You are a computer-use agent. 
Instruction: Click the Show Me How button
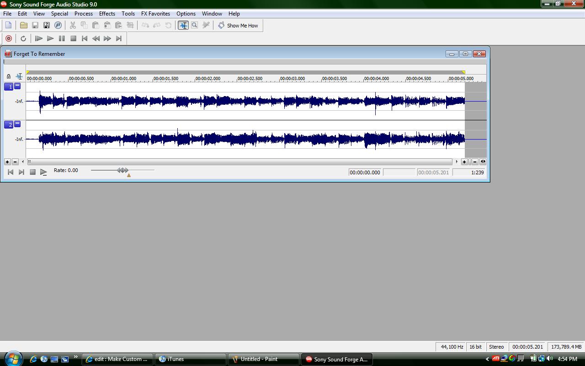[238, 26]
